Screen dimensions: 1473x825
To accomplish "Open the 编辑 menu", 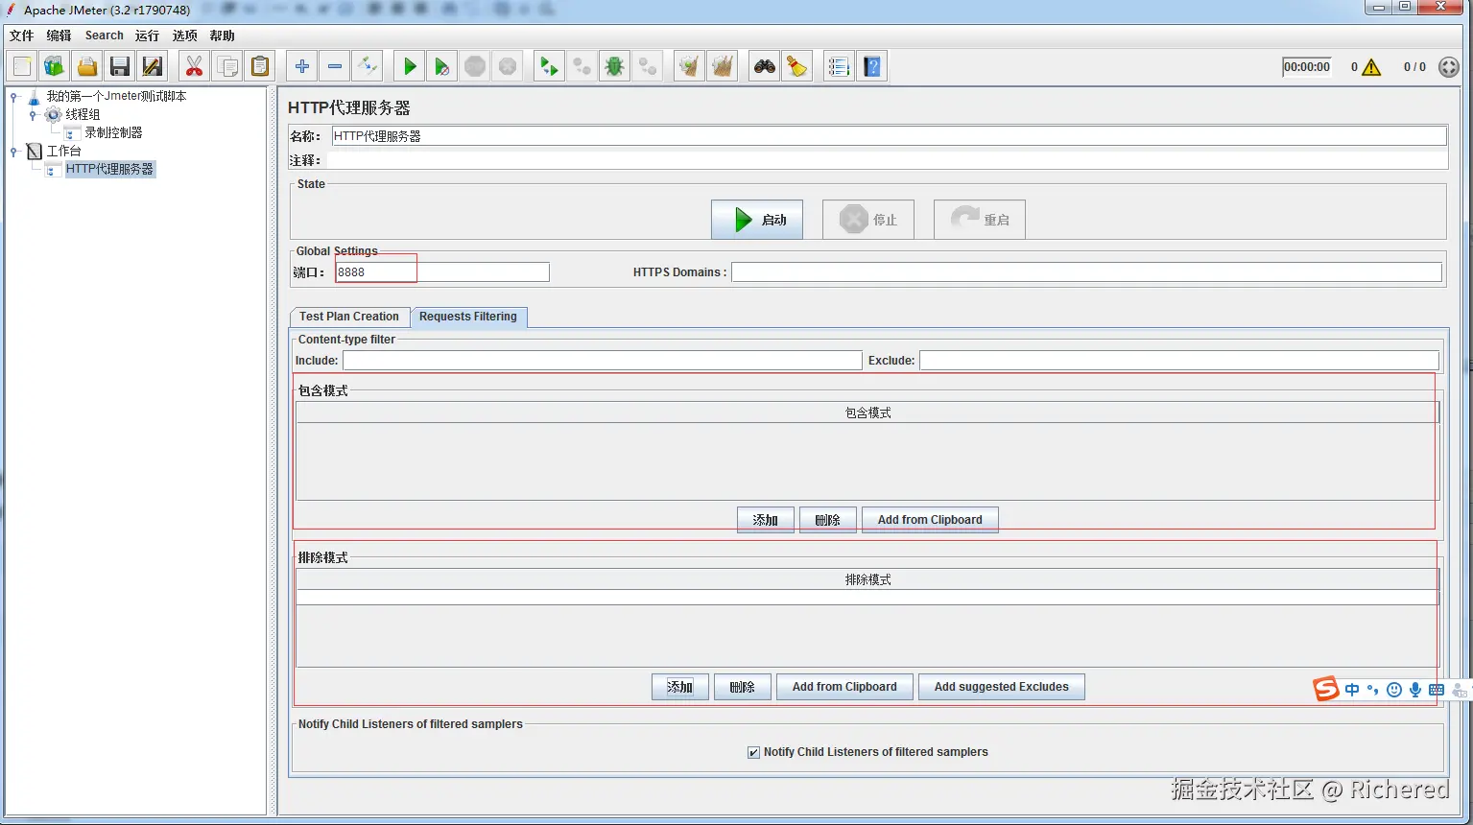I will point(59,35).
